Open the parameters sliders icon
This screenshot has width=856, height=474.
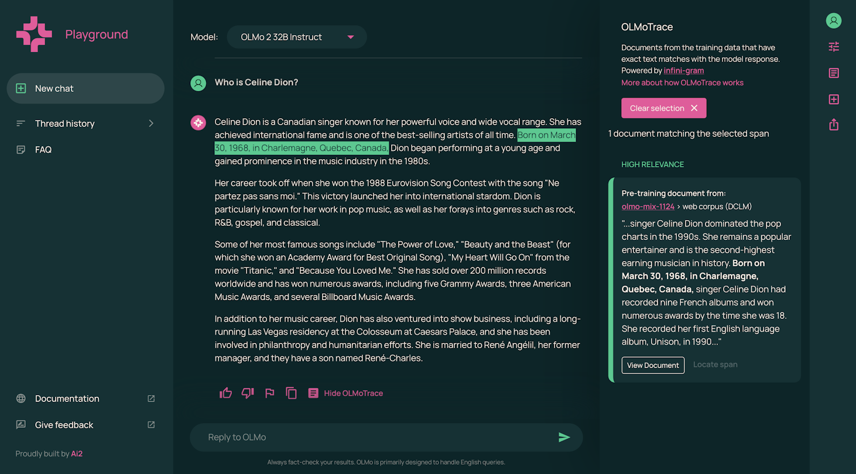tap(834, 47)
